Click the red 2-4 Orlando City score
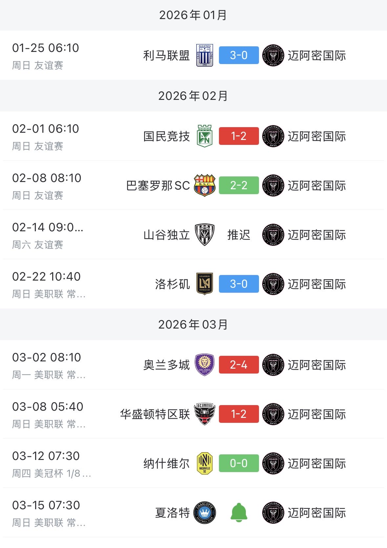The width and height of the screenshot is (387, 548). (x=239, y=365)
